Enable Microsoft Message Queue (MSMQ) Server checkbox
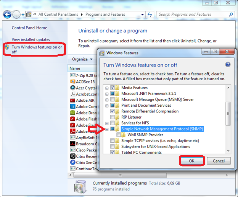The width and height of the screenshot is (238, 197). (112, 99)
